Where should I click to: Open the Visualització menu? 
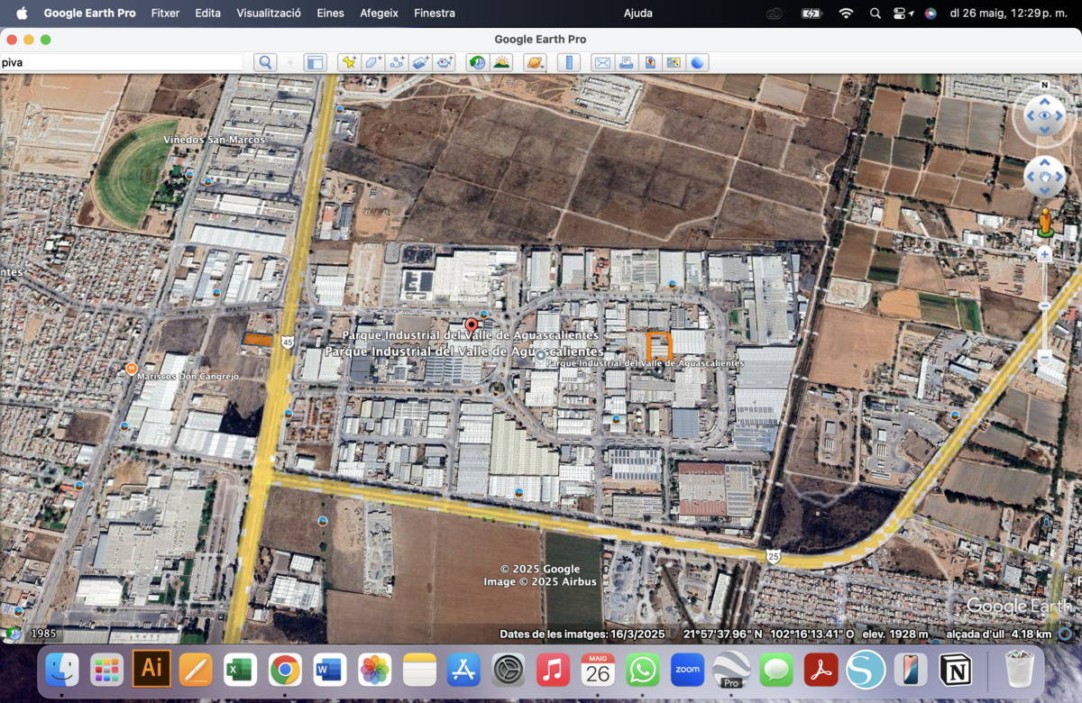[269, 14]
